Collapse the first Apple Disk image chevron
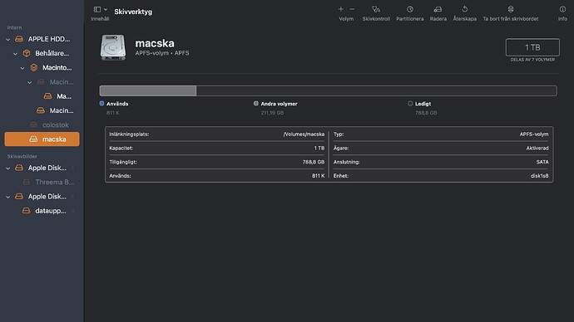574x322 pixels. 8,168
